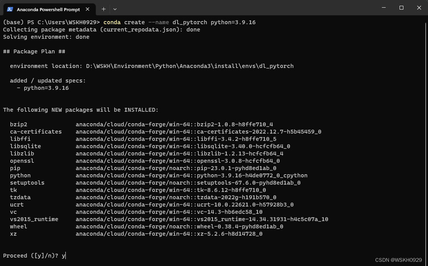Image resolution: width=428 pixels, height=266 pixels.
Task: Click 'python=3.9.16' in the command line
Action: (233, 22)
